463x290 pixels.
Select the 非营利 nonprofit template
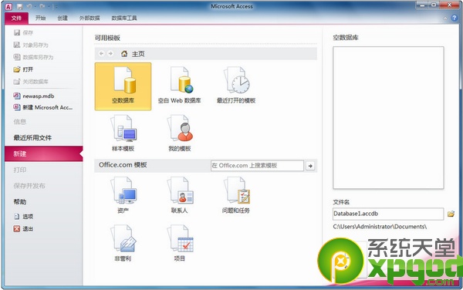[123, 243]
